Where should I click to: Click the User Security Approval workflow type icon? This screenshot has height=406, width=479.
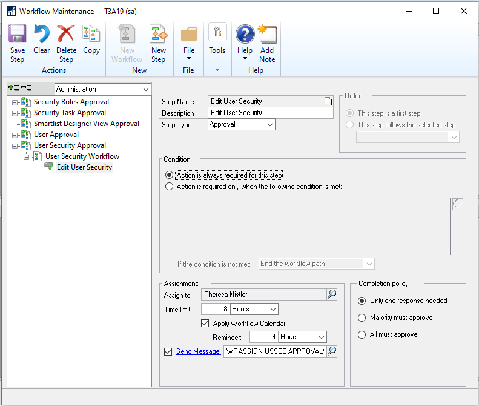26,145
